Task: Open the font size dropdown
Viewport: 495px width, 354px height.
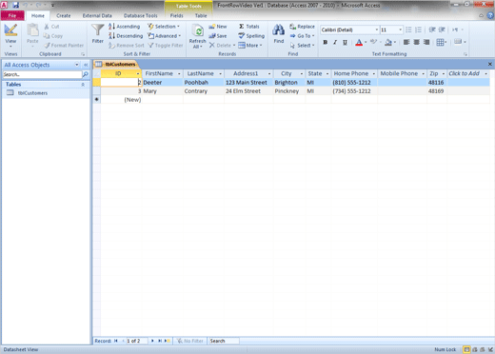Action: (400, 29)
